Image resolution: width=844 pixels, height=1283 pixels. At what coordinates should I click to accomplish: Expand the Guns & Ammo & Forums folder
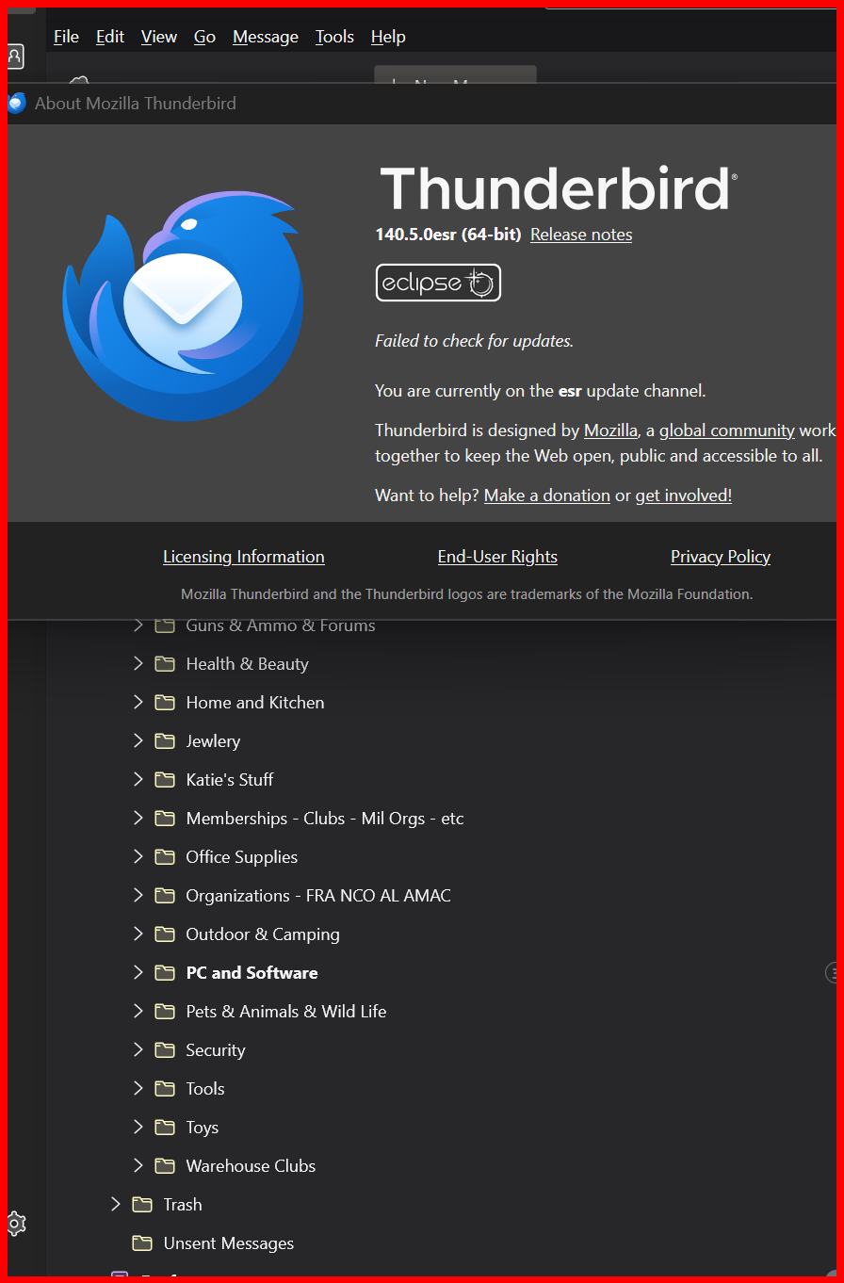(138, 625)
